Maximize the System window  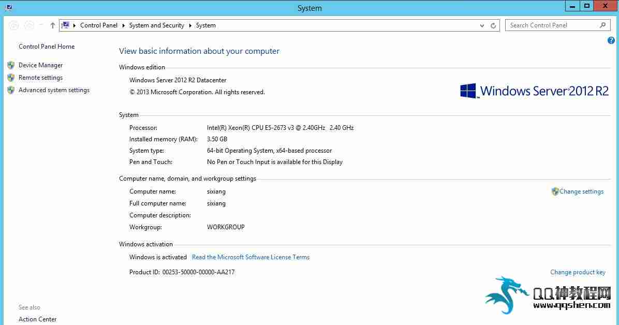(x=587, y=6)
